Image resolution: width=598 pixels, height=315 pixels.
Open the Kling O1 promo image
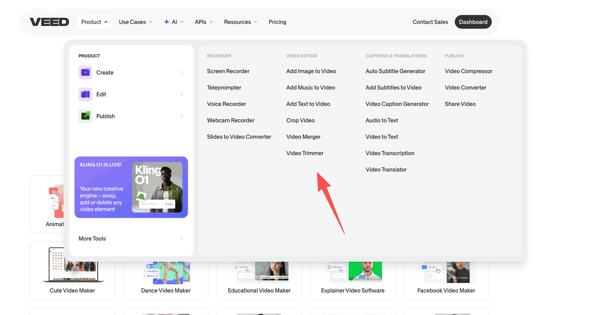click(157, 187)
